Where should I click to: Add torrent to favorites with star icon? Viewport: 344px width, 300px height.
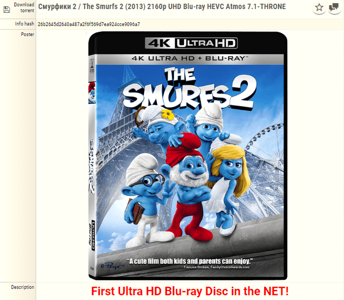coord(319,8)
